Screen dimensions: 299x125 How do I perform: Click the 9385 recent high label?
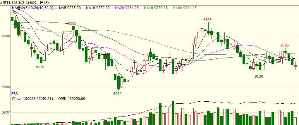[284, 45]
